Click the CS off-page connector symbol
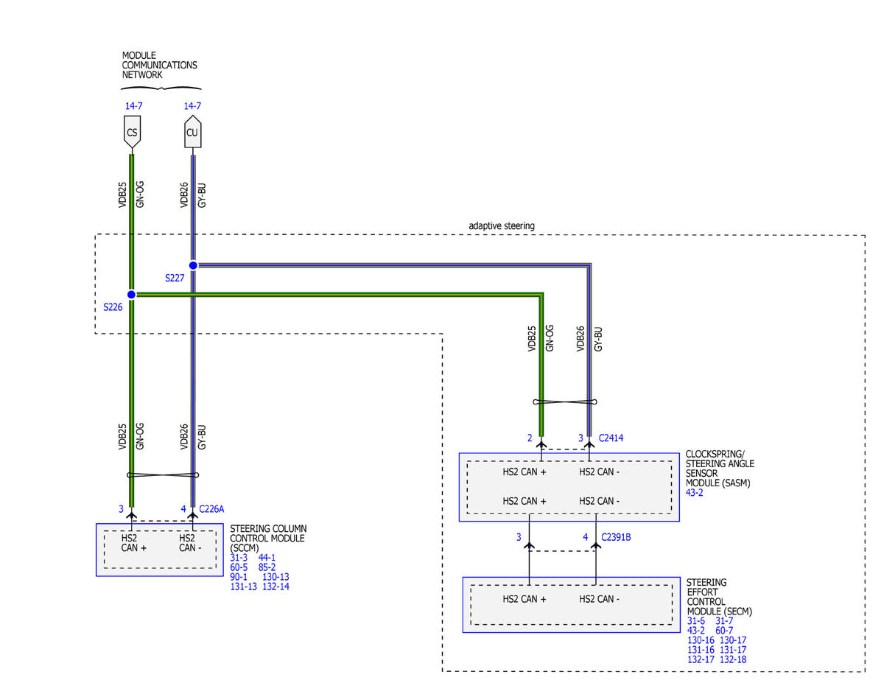Viewport: 884px width, 683px height. pyautogui.click(x=132, y=130)
